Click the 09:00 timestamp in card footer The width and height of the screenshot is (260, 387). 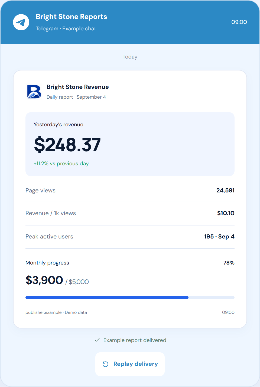tap(228, 312)
